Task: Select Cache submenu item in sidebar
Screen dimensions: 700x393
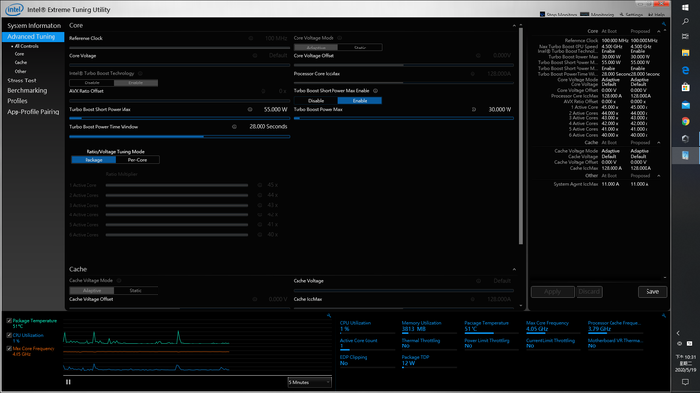Action: pos(20,63)
